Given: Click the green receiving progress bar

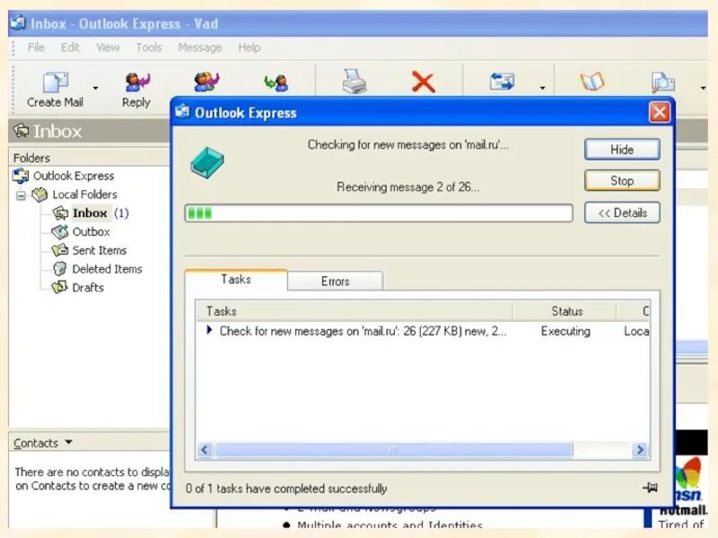Looking at the screenshot, I should click(x=379, y=213).
